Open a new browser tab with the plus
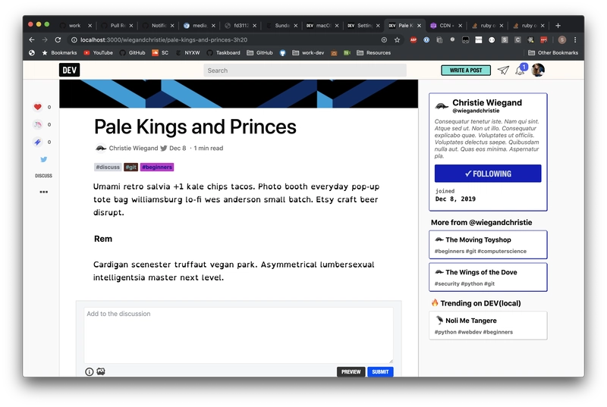Screen dimensions: 607x407 point(558,26)
